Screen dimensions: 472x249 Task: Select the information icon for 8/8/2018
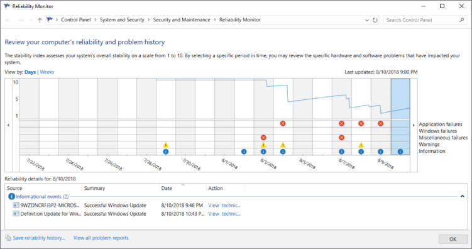[x=361, y=152]
